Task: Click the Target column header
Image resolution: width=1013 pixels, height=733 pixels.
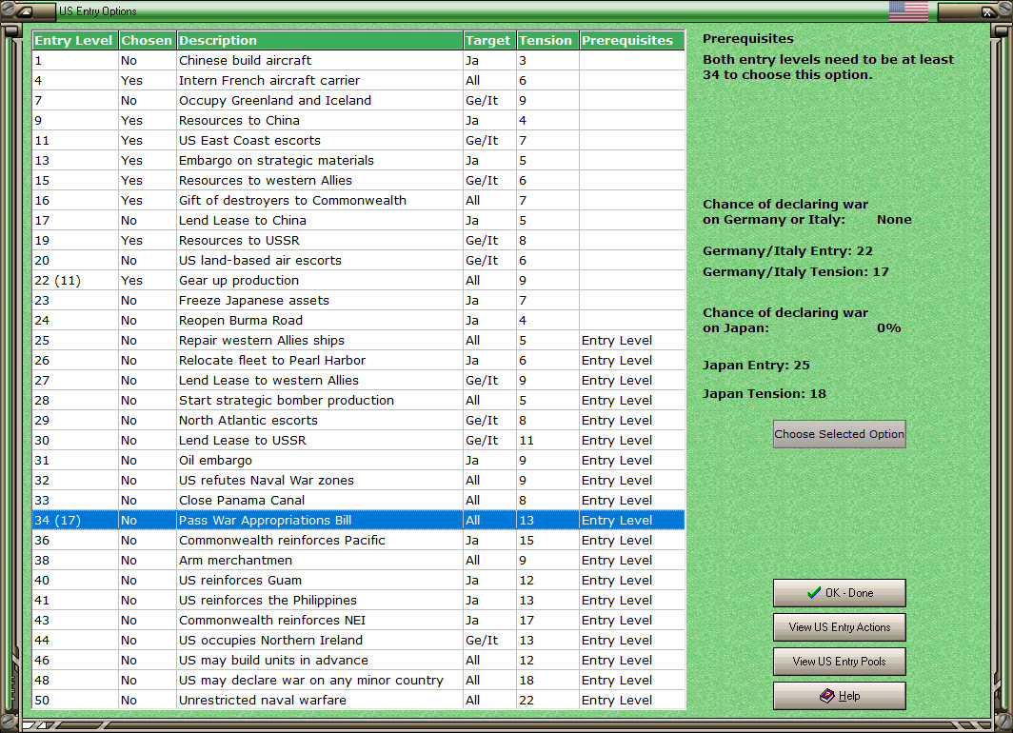Action: [x=489, y=40]
